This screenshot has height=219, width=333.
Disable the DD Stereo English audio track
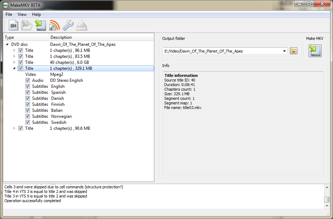click(x=27, y=80)
